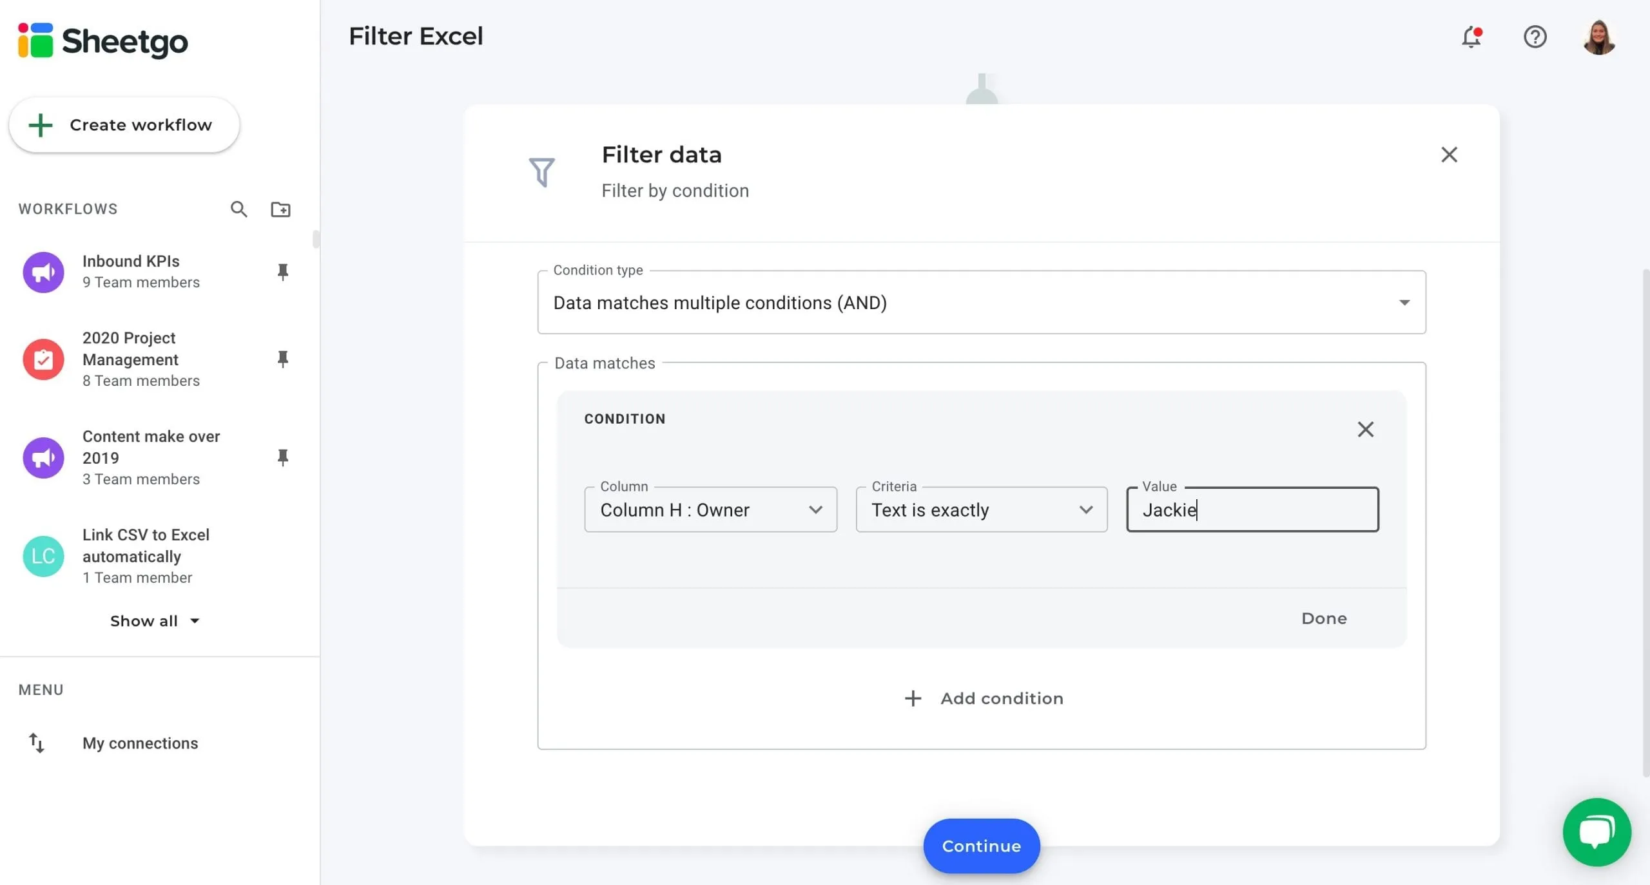1650x885 pixels.
Task: Click the Content make over 2019 icon
Action: 43,457
